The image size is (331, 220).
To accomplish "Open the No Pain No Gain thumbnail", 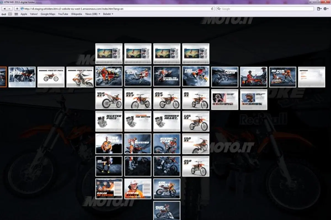I will [283, 77].
